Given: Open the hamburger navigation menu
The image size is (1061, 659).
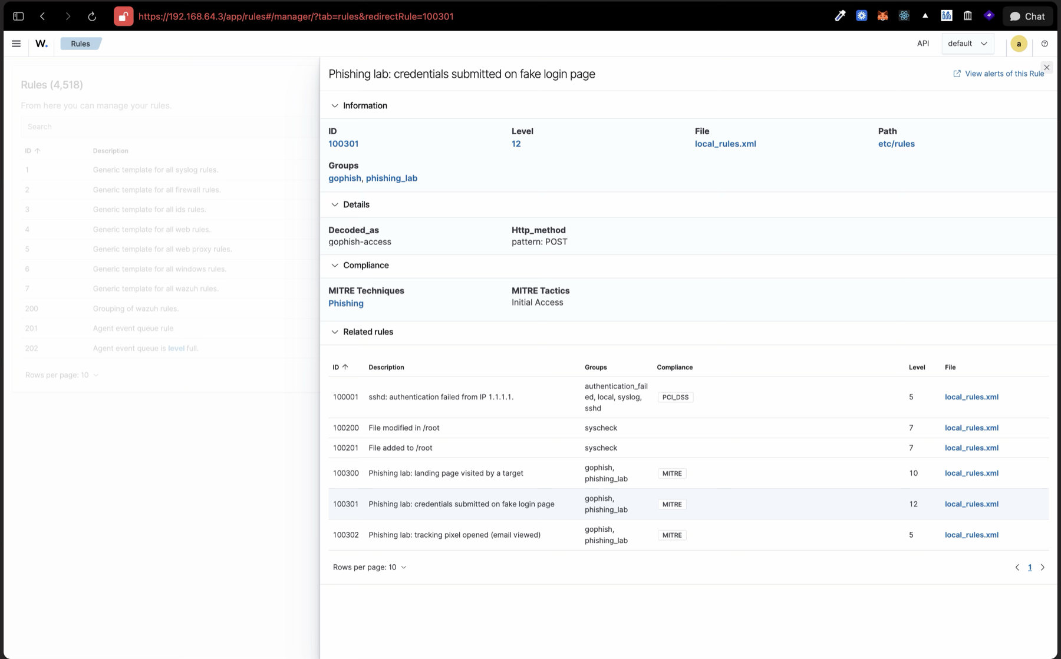Looking at the screenshot, I should tap(17, 44).
